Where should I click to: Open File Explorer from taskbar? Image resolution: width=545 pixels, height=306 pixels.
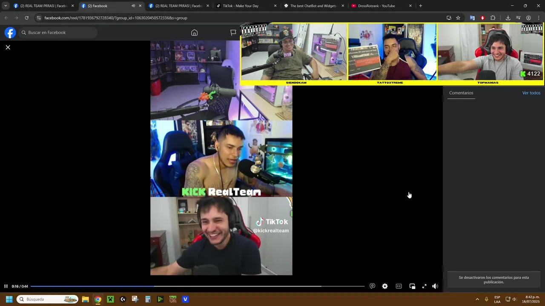[x=85, y=299]
